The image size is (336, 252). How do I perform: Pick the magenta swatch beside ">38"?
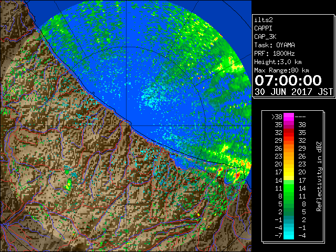(x=289, y=117)
